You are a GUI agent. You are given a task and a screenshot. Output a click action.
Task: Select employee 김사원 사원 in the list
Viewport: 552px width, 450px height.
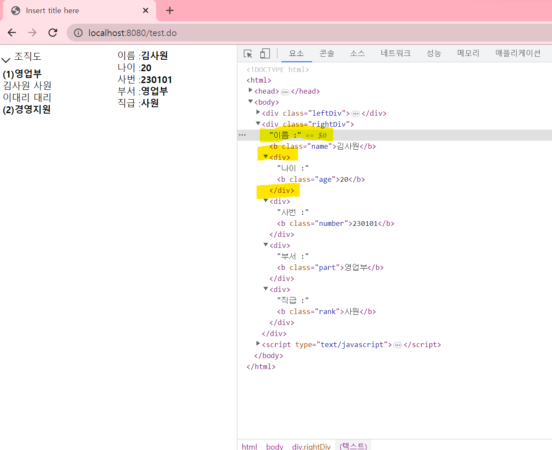27,86
